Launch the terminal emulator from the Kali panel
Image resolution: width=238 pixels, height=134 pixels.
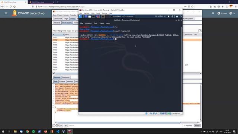click(x=93, y=16)
